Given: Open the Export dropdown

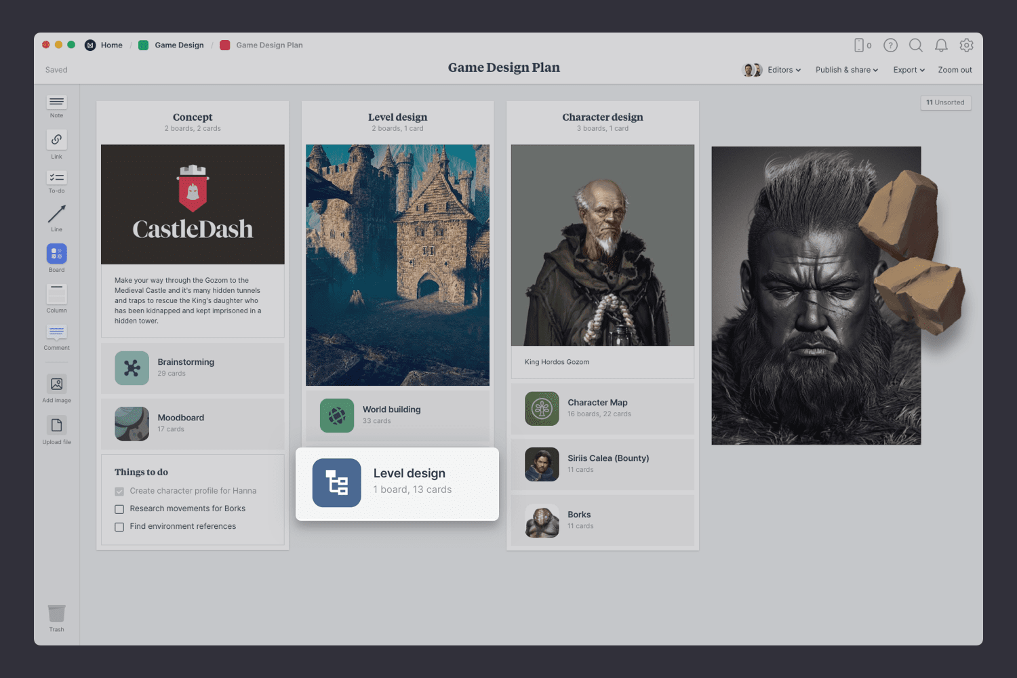Looking at the screenshot, I should (x=909, y=70).
